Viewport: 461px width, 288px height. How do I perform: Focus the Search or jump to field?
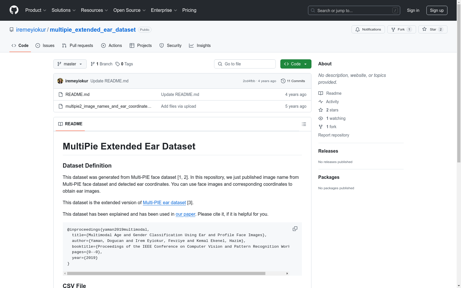pyautogui.click(x=354, y=10)
